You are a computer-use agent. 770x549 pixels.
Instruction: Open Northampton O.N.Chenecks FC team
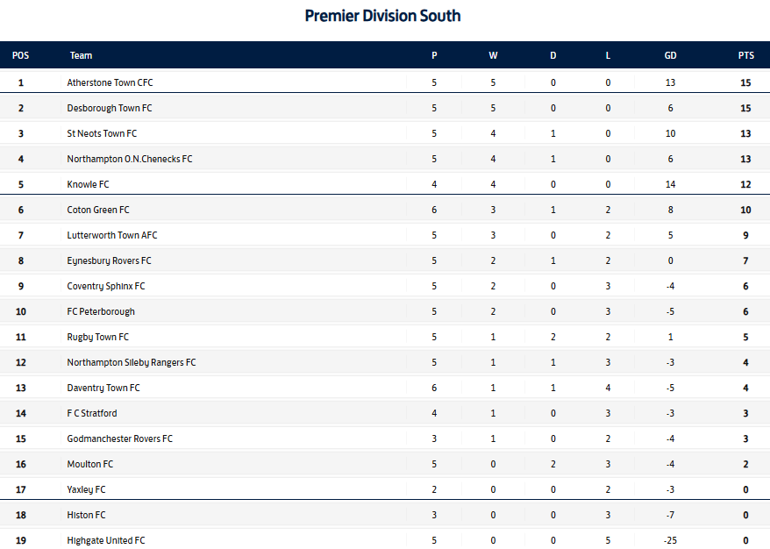click(x=130, y=159)
